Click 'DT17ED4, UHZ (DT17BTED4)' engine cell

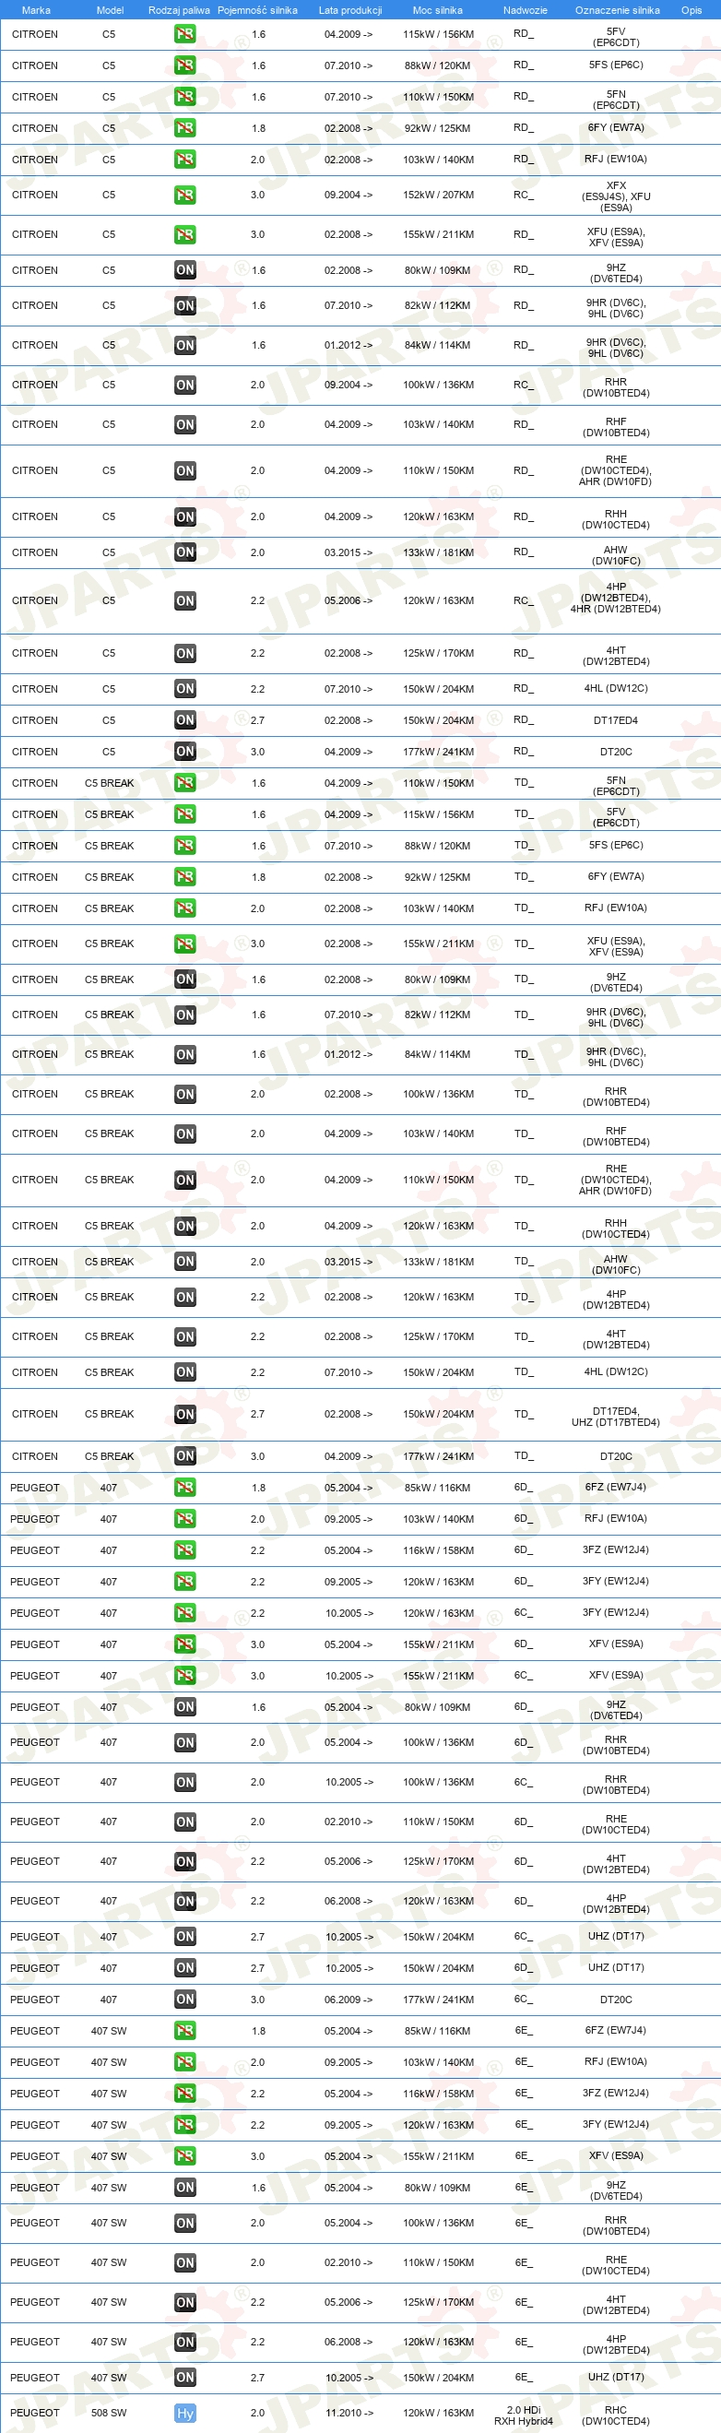coord(616,1417)
